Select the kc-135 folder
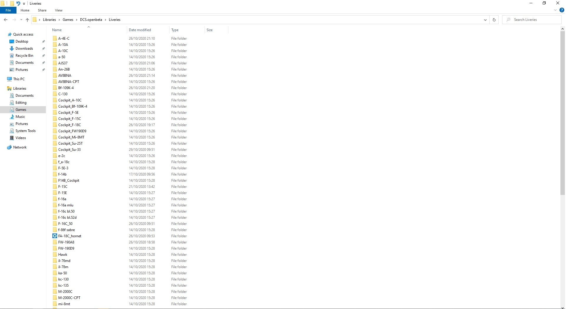Viewport: 566px width, 309px height. 63,285
